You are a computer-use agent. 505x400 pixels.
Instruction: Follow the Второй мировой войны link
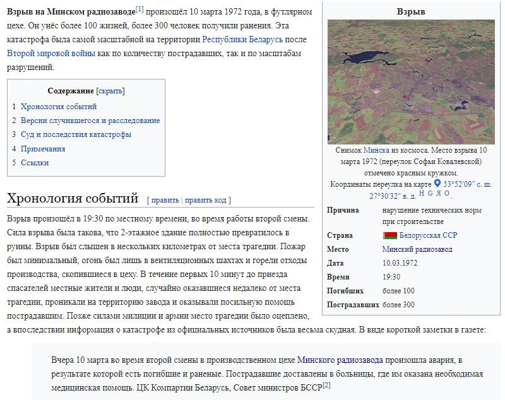click(51, 54)
